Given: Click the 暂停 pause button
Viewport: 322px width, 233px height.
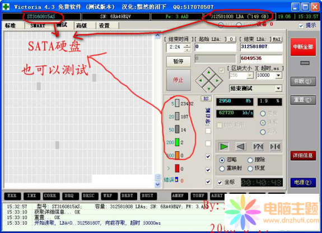Looking at the screenshot, I should pyautogui.click(x=178, y=61).
